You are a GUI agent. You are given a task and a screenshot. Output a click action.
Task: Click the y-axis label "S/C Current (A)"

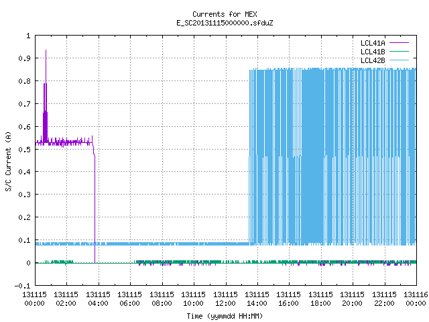(9, 162)
